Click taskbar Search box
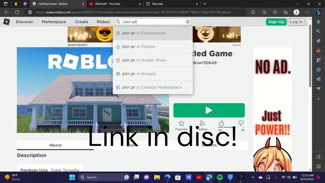 pos(104,177)
